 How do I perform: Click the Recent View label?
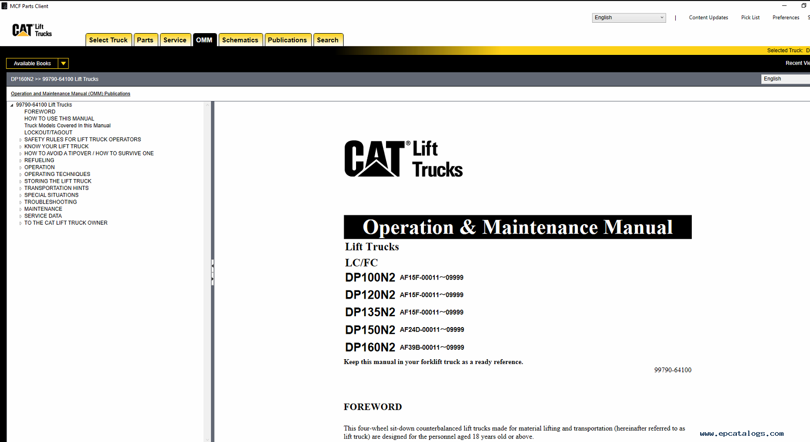[x=798, y=63]
